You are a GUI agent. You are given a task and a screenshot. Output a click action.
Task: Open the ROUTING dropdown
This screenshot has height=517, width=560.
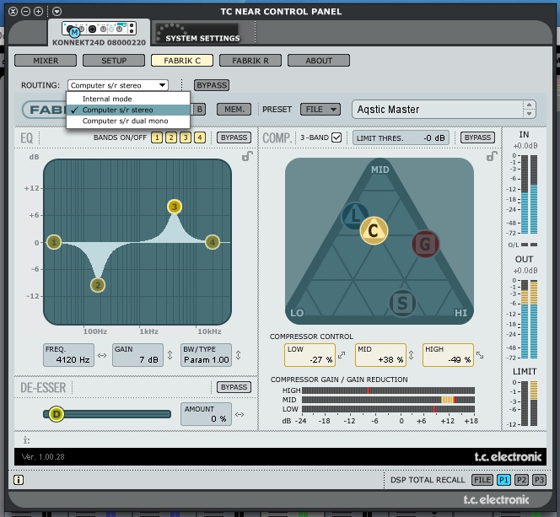pyautogui.click(x=118, y=85)
